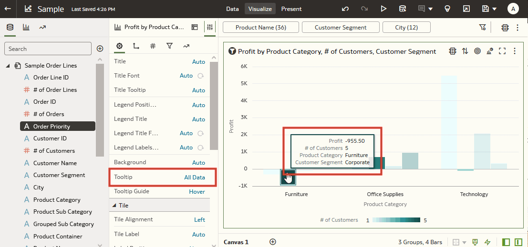The height and width of the screenshot is (247, 528).
Task: Open the Analytics pane tab
Action: pyautogui.click(x=42, y=27)
